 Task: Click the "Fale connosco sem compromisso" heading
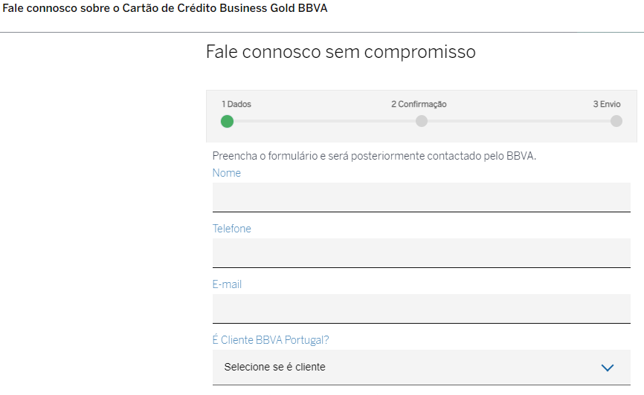click(341, 53)
